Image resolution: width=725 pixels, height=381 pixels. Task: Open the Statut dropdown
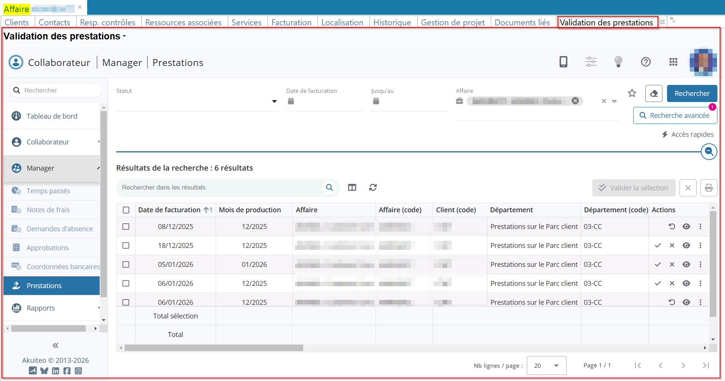[274, 102]
